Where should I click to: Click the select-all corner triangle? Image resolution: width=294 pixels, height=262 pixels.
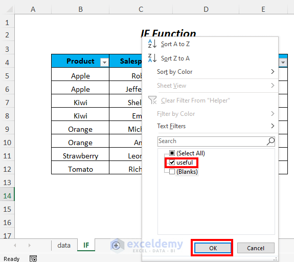point(9,9)
